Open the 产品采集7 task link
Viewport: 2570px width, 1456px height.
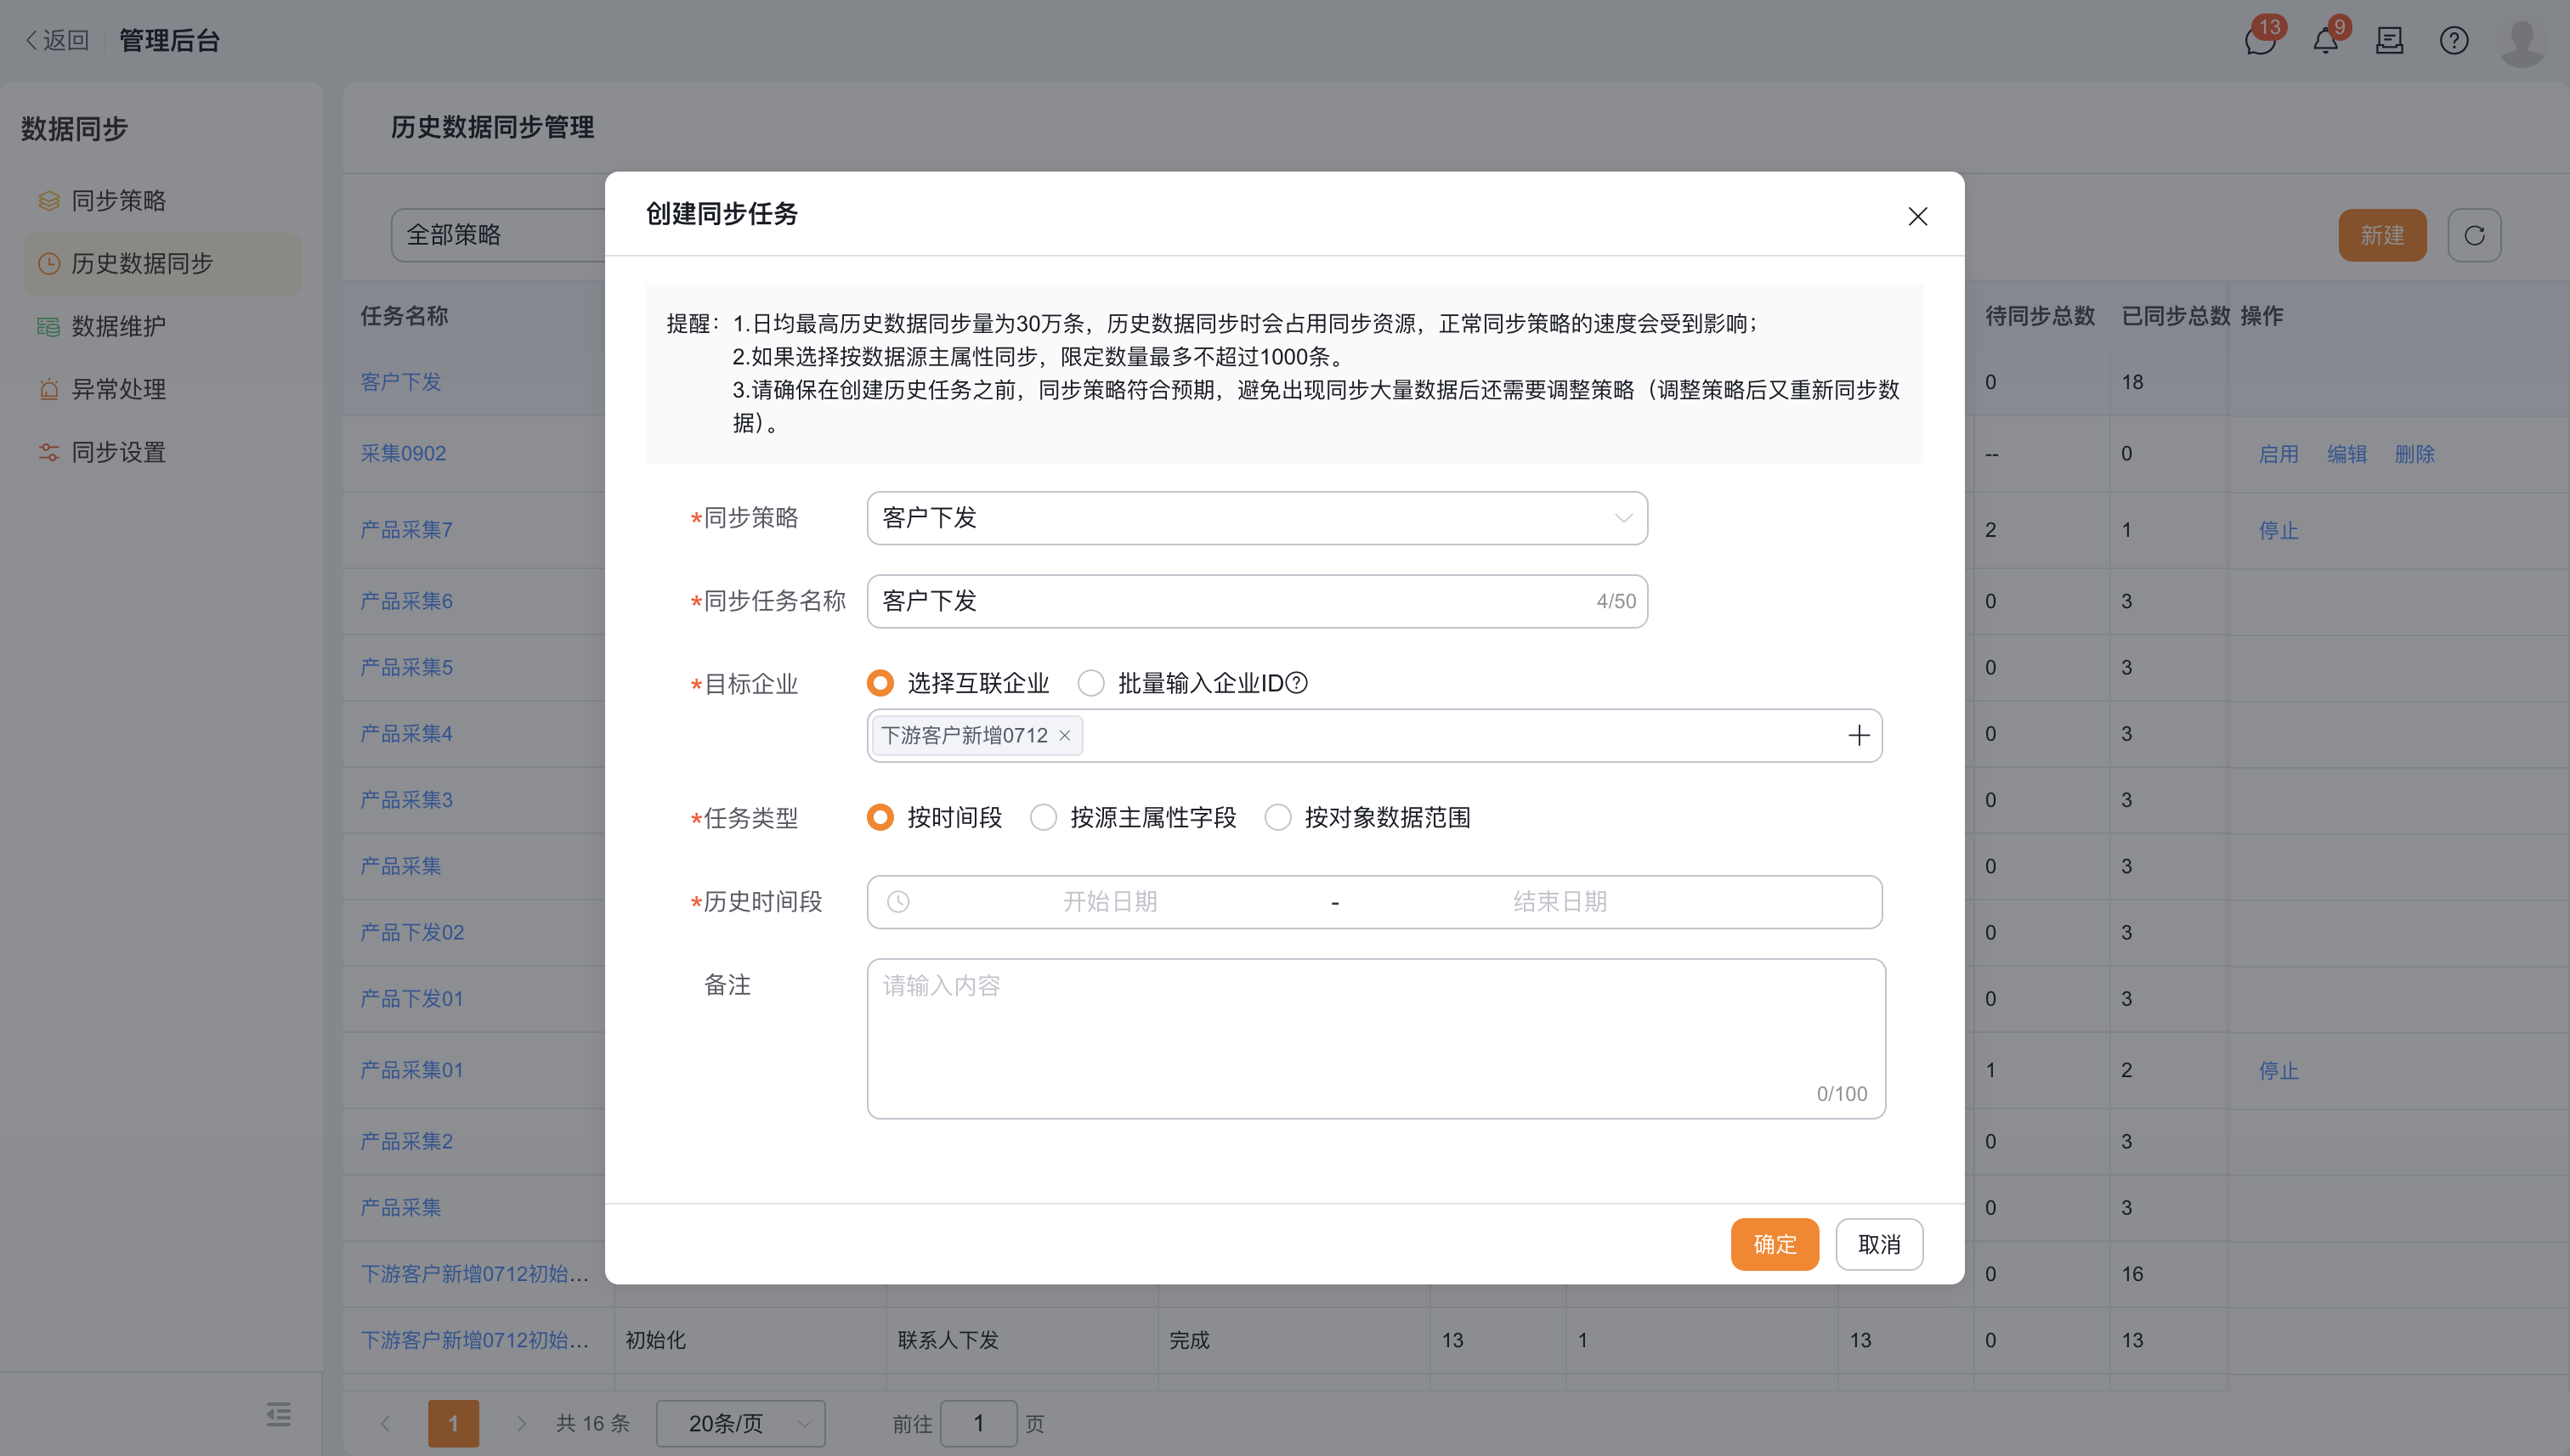406,530
